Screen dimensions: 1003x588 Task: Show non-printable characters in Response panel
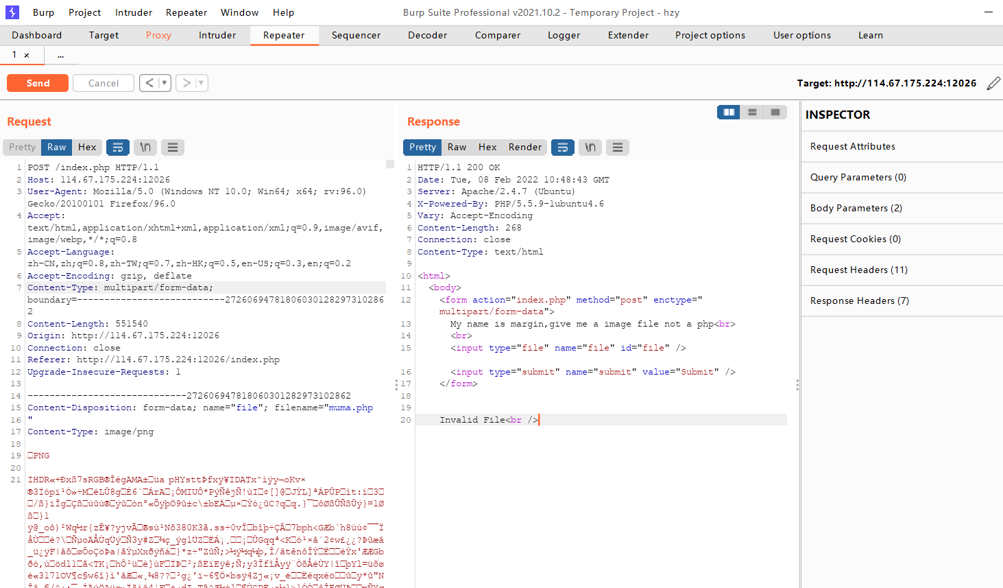click(x=590, y=147)
